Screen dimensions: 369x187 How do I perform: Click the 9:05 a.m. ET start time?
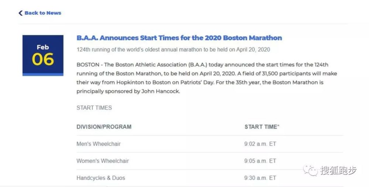coord(260,161)
